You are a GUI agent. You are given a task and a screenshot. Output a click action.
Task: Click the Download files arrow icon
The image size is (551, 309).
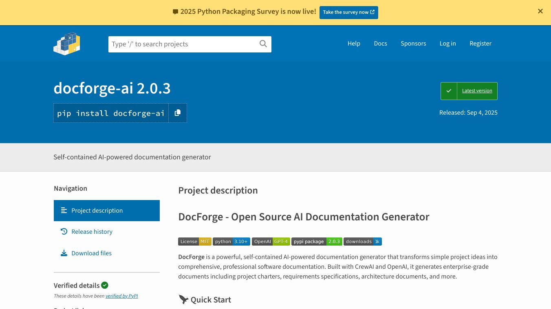tap(64, 253)
